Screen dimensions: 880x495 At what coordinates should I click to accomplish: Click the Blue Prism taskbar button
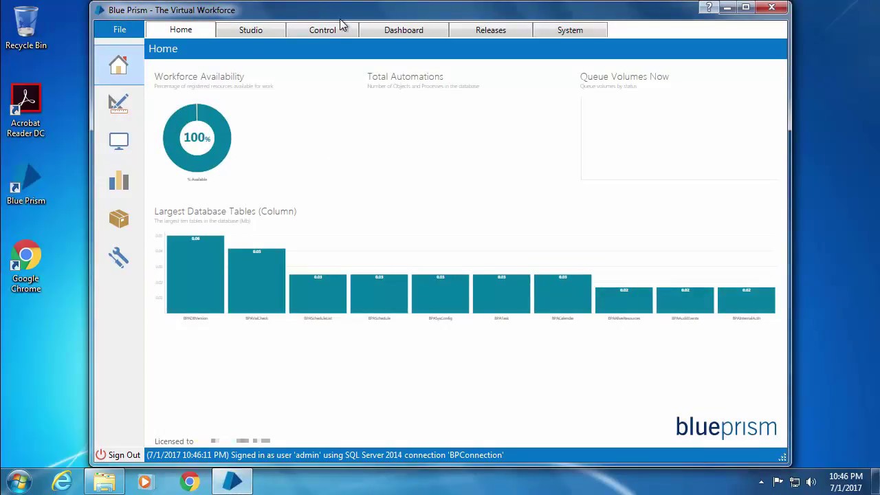click(232, 481)
